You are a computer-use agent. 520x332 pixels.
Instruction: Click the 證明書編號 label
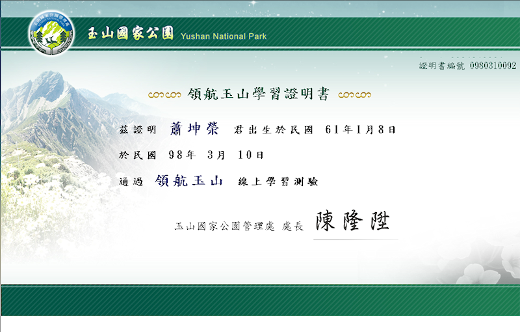442,66
